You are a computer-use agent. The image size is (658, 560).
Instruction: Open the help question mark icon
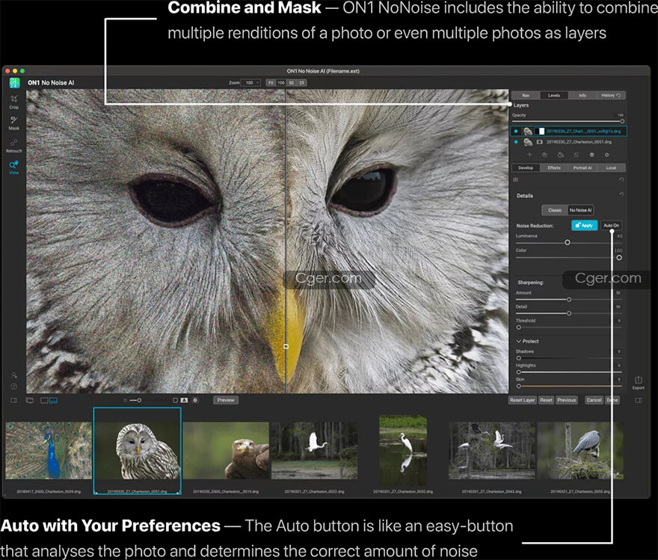point(14,387)
